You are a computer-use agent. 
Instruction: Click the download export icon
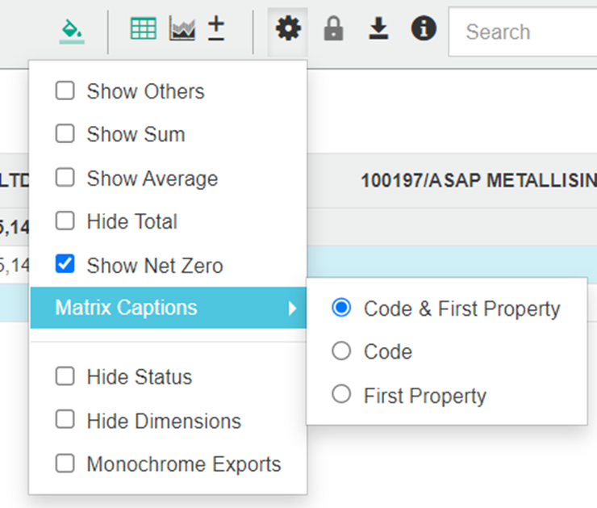point(378,30)
